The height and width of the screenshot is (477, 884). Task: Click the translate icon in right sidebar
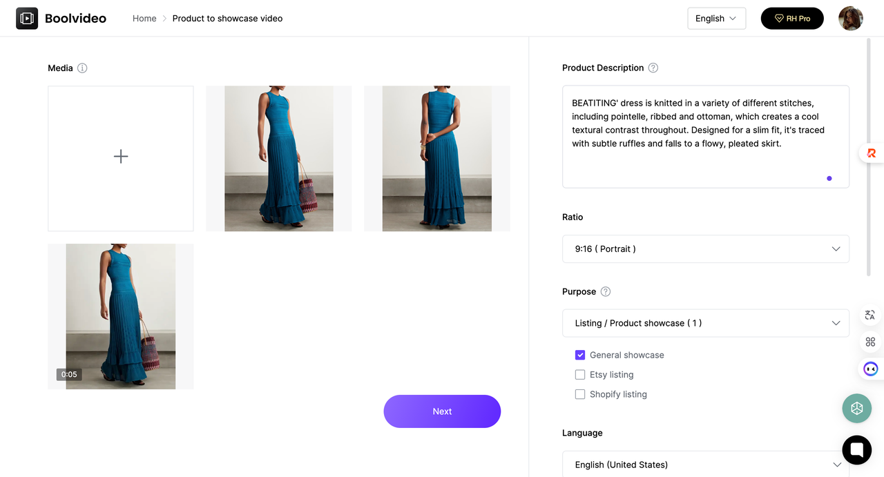pyautogui.click(x=870, y=315)
